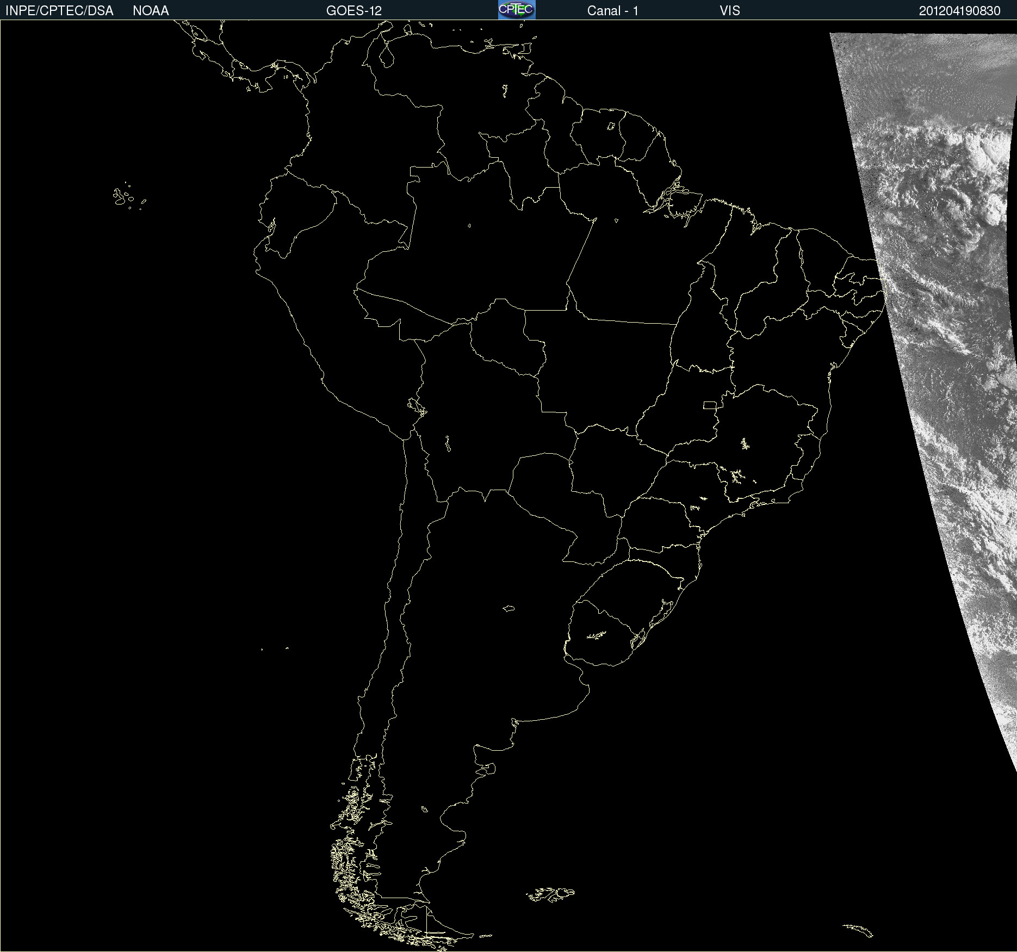This screenshot has height=952, width=1017.
Task: Select the VIS channel type label
Action: pyautogui.click(x=730, y=11)
